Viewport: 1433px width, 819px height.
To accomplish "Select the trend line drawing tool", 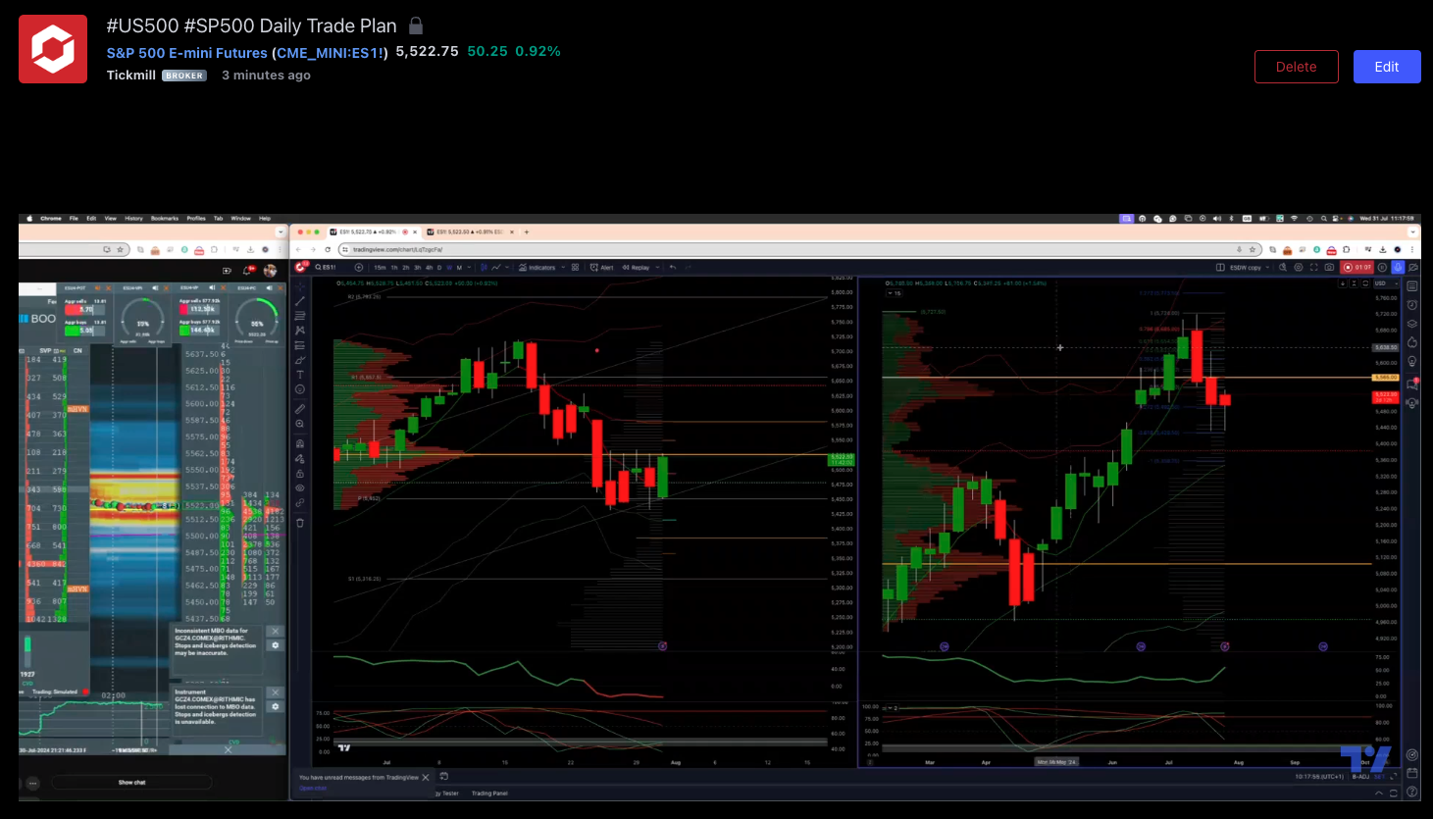I will pyautogui.click(x=300, y=300).
